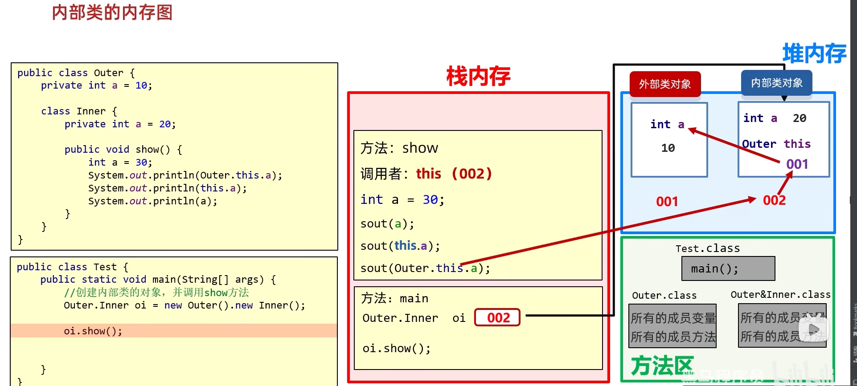Click value 10 in the outer object box

click(668, 148)
